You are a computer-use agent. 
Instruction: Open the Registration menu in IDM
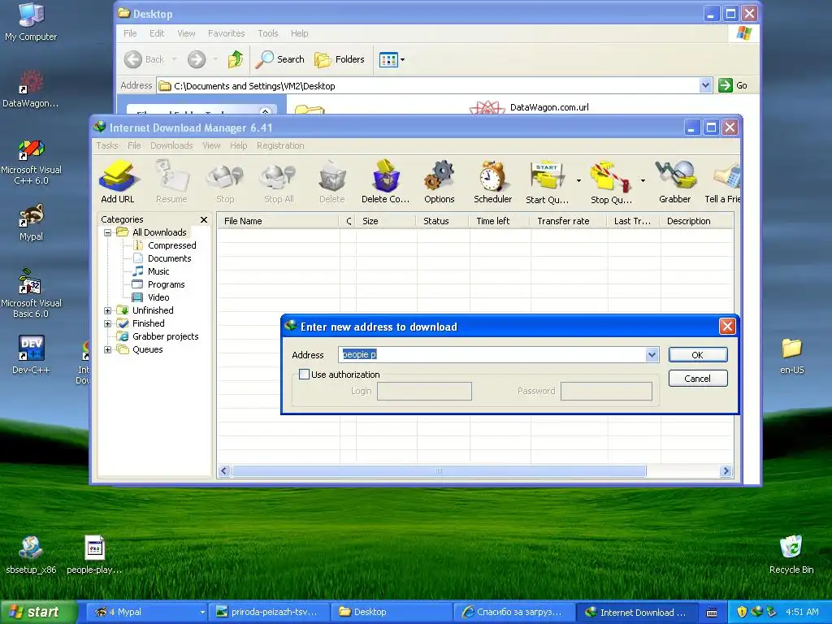coord(280,145)
